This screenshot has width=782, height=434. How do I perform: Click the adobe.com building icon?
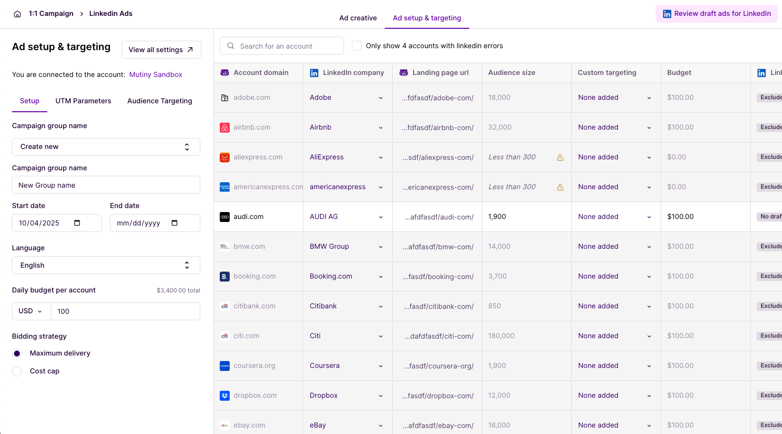pyautogui.click(x=225, y=98)
